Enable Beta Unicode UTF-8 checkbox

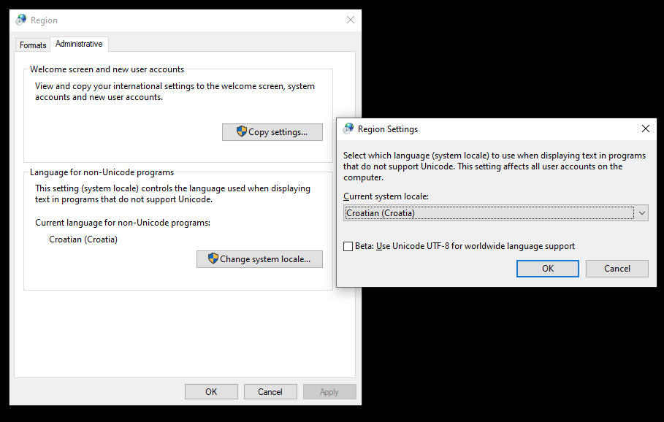(x=348, y=246)
